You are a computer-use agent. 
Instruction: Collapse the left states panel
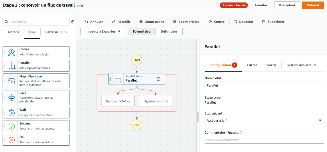73,22
